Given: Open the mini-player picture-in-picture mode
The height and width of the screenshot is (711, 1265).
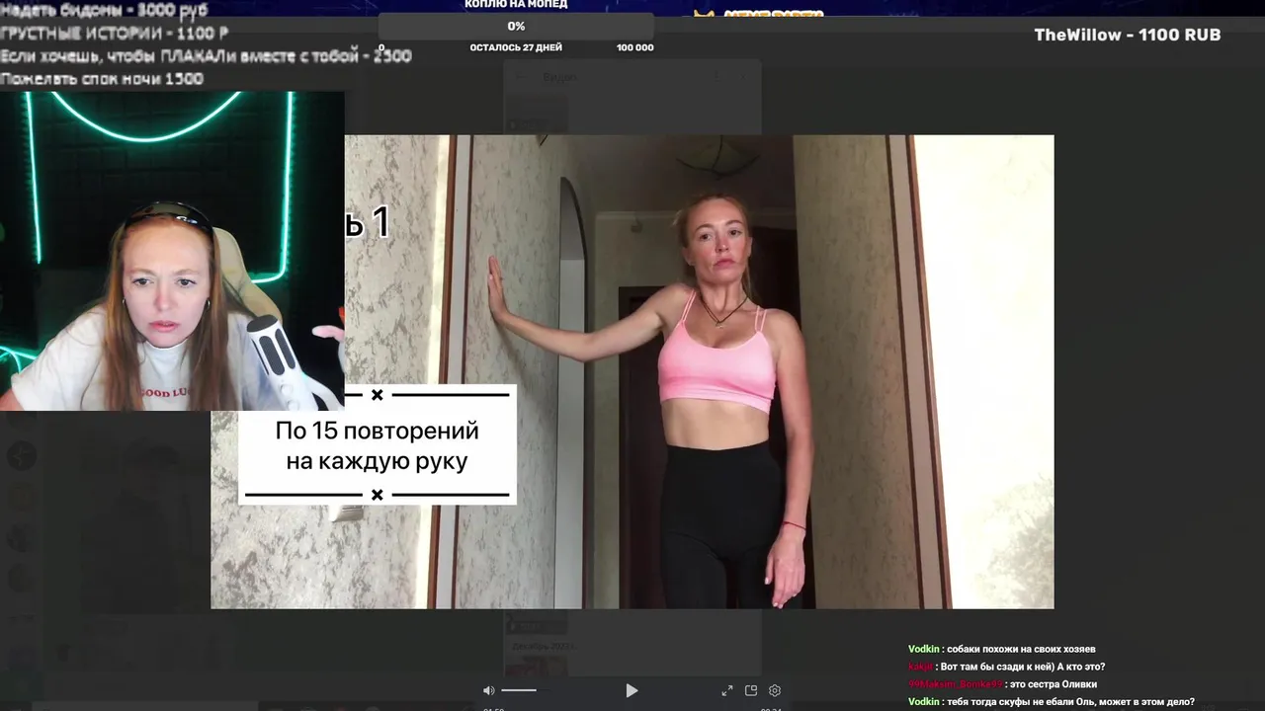Looking at the screenshot, I should pyautogui.click(x=751, y=690).
